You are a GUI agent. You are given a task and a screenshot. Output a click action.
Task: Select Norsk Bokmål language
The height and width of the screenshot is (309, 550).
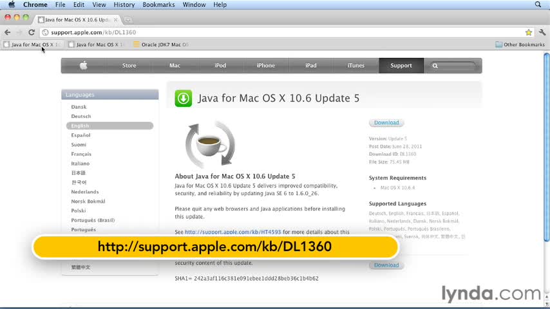tap(88, 201)
